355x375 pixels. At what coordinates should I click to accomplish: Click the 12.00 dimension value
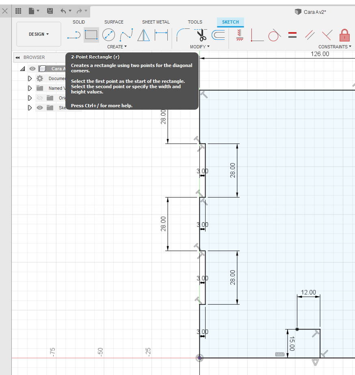[x=308, y=292]
